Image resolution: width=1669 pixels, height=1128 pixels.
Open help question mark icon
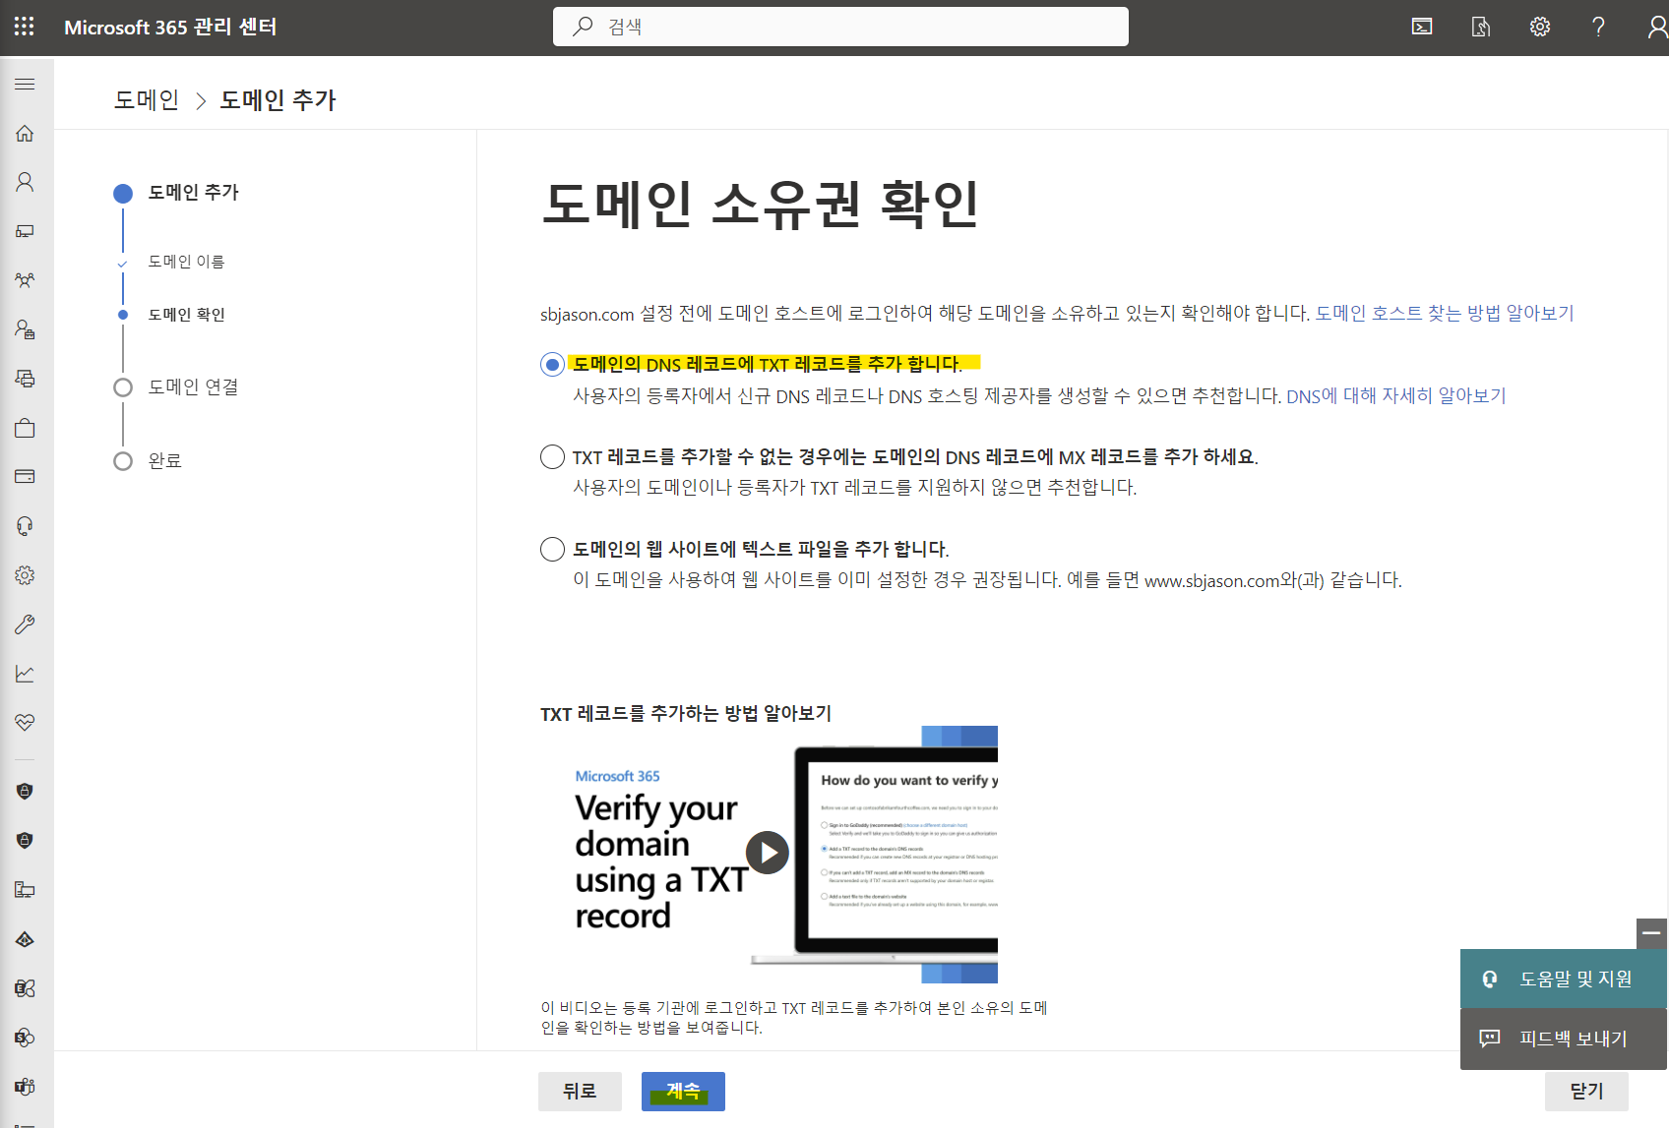(1599, 27)
